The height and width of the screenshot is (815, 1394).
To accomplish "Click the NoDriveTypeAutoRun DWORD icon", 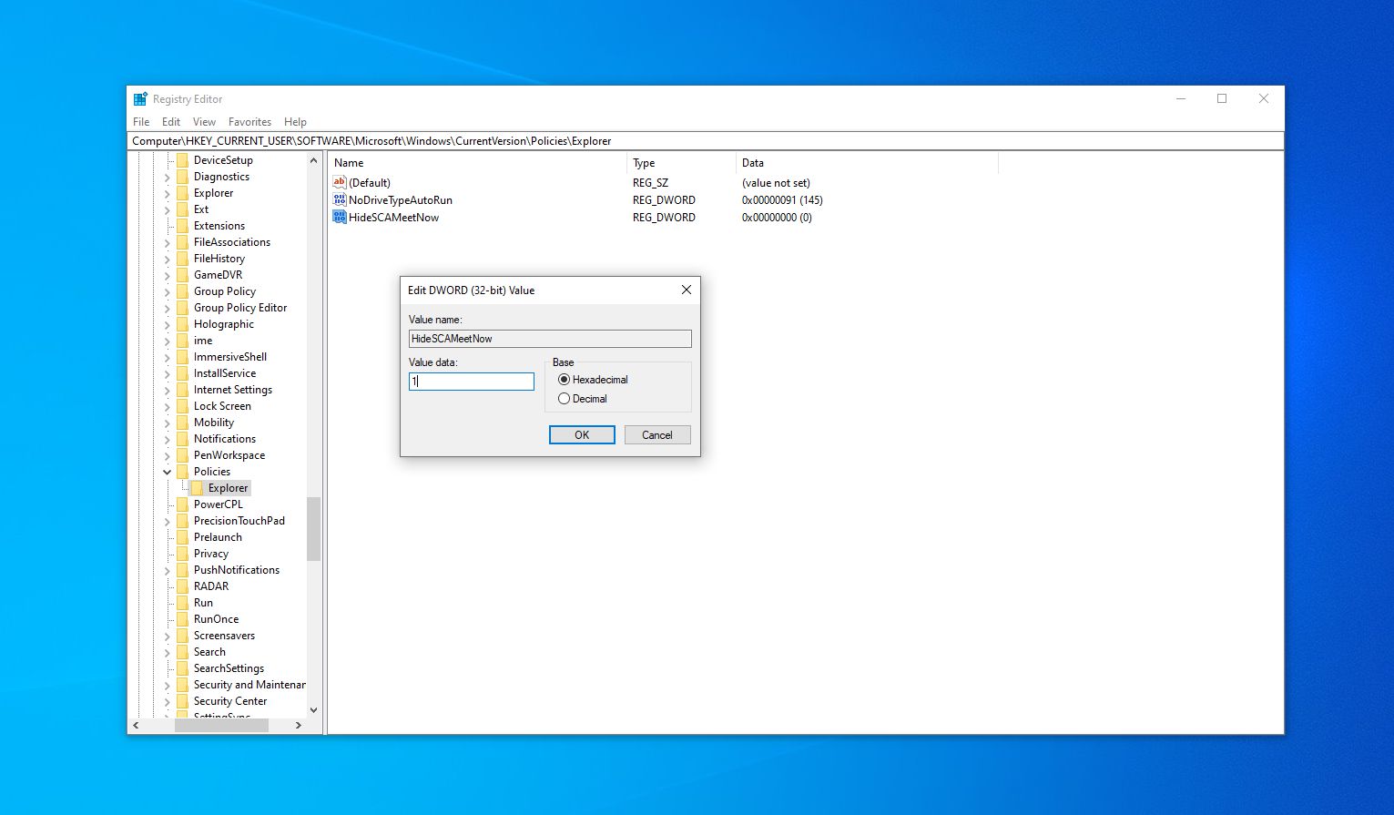I will 340,199.
